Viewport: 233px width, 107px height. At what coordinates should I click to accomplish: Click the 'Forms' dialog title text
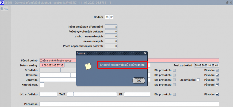click(x=81, y=53)
